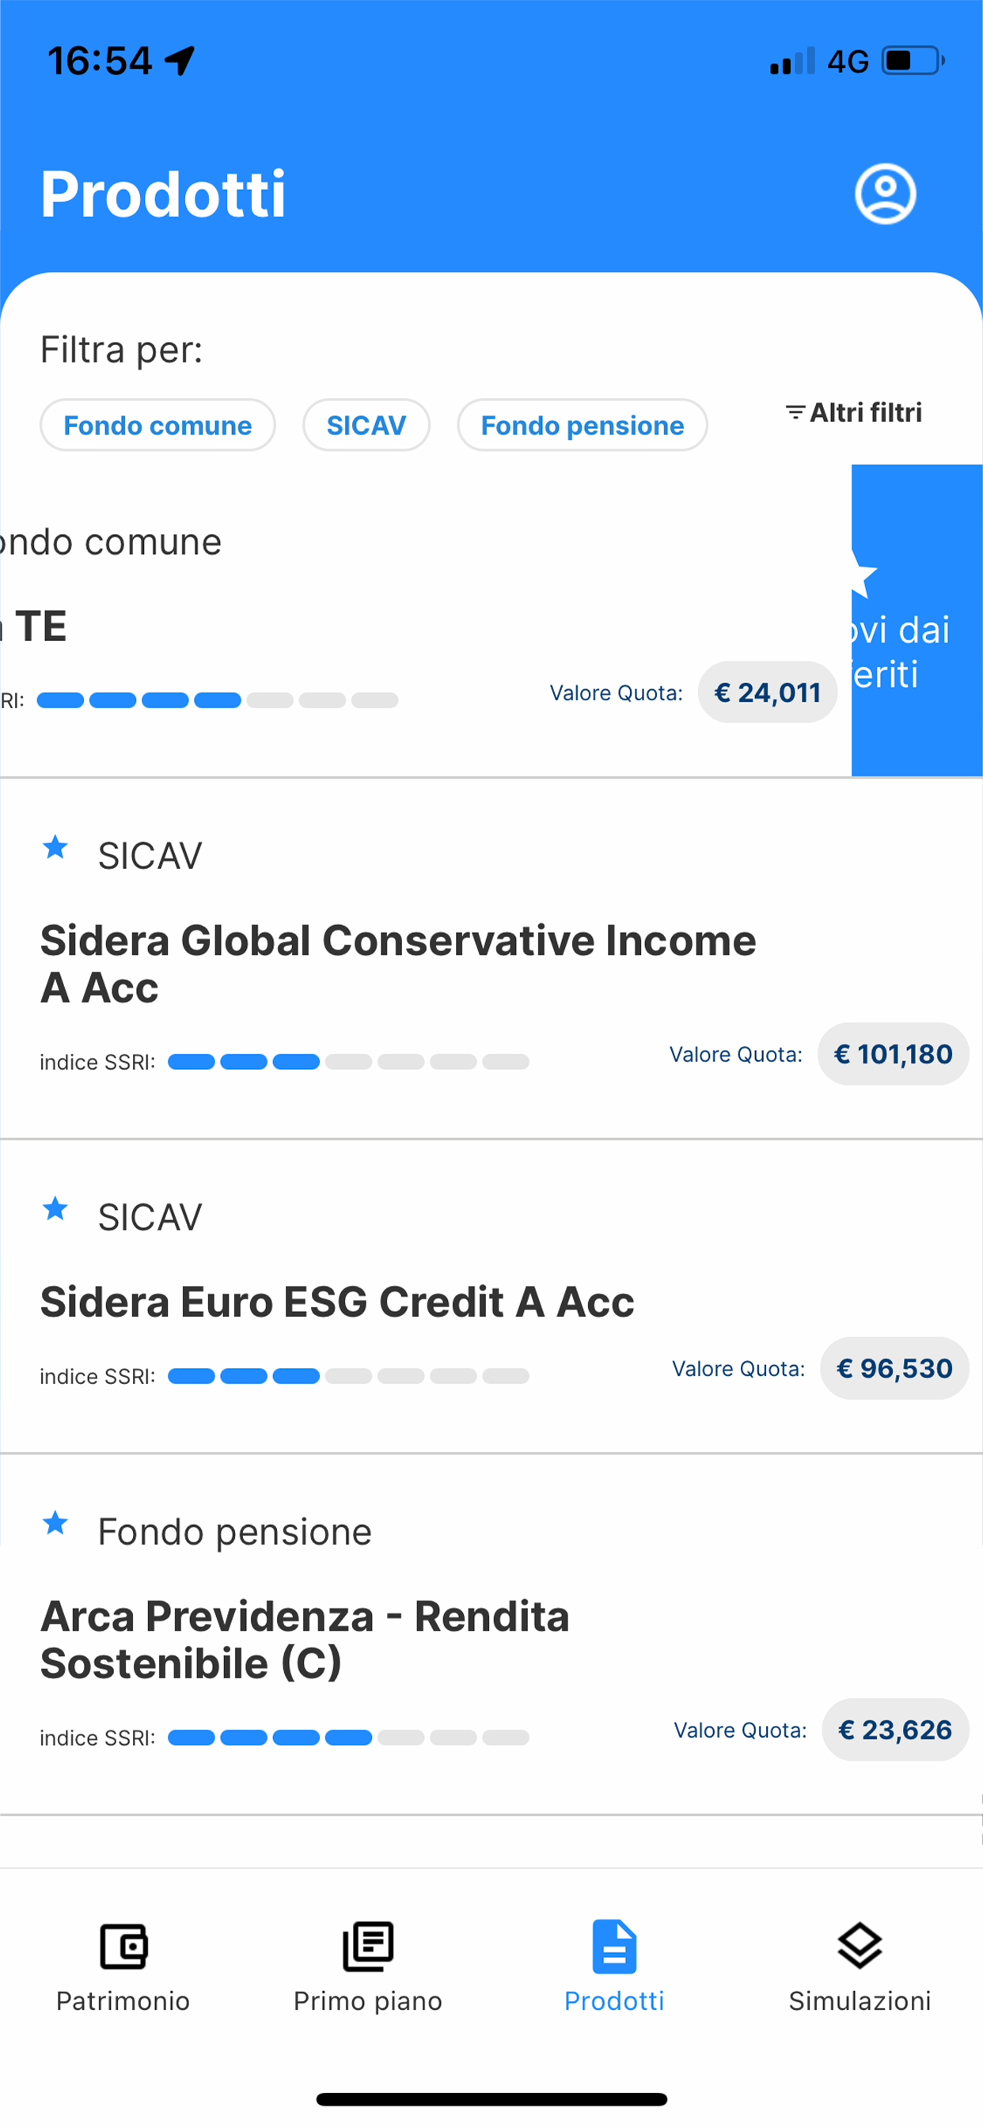Click SSRI risk indicator of Sidera Euro ESG
This screenshot has height=2127, width=983.
[x=347, y=1375]
